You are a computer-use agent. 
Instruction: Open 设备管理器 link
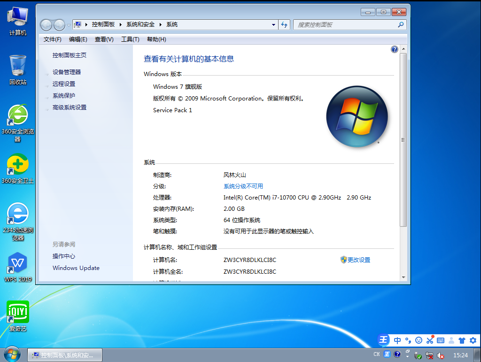tap(67, 72)
